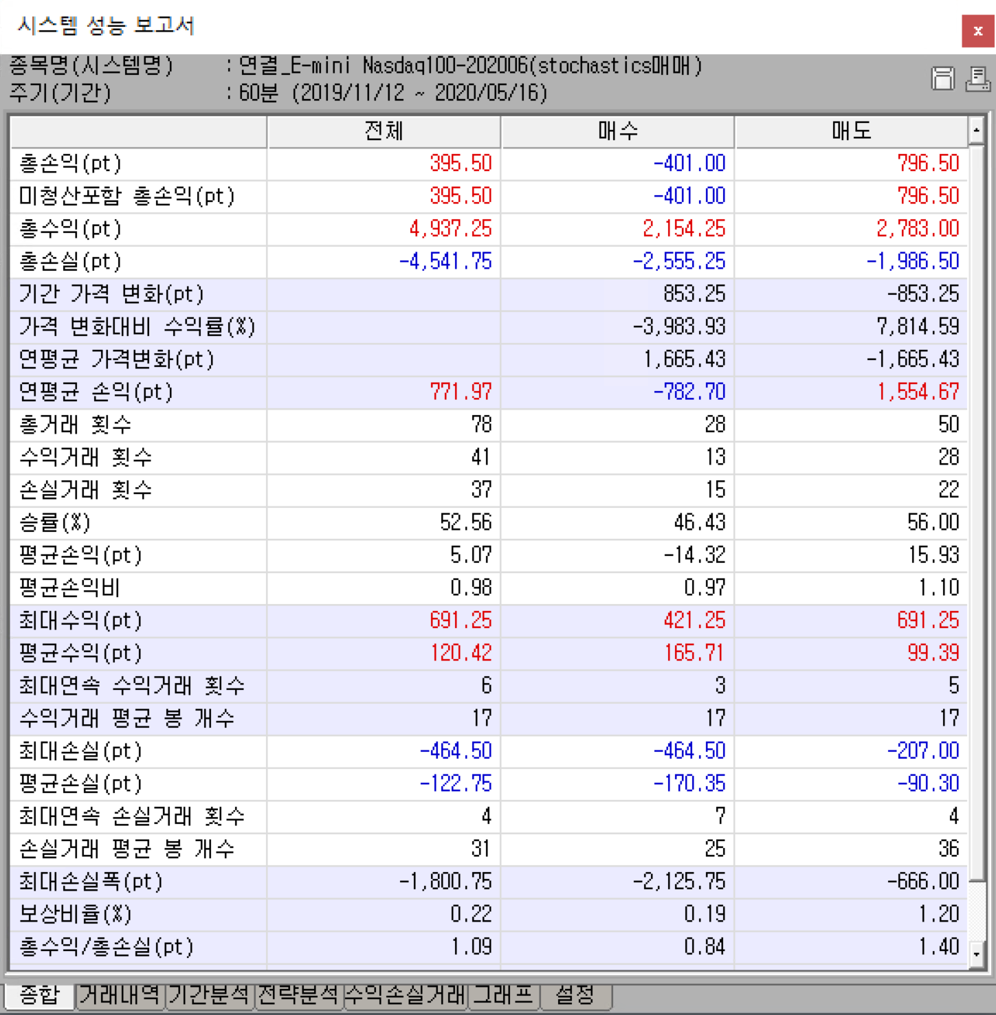Image resolution: width=996 pixels, height=1015 pixels.
Task: Click the 60분 period date range text
Action: point(393,92)
